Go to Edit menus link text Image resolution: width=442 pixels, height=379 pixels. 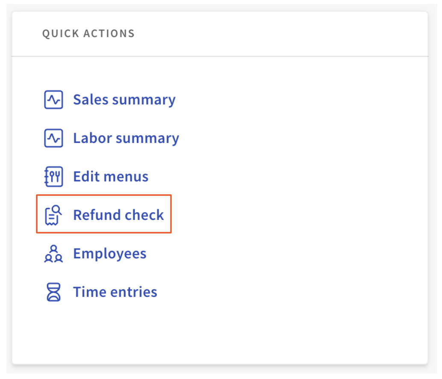click(x=111, y=177)
